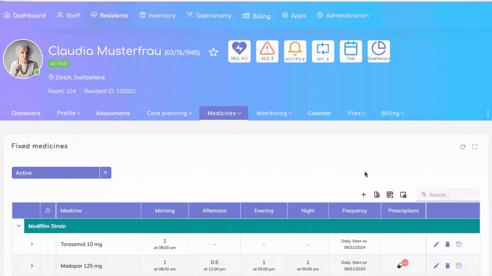Refresh the Fixed medicines panel

point(463,147)
